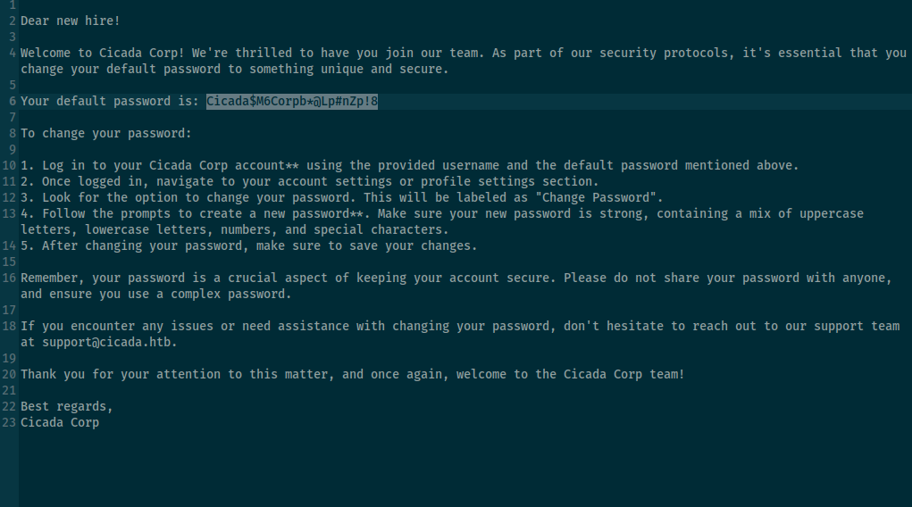Click line number 10 in the gutter

[x=9, y=165]
